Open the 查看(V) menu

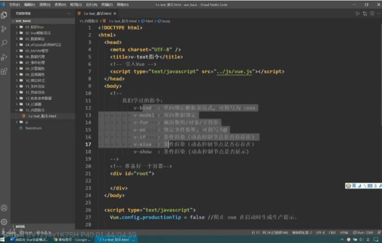point(60,4)
